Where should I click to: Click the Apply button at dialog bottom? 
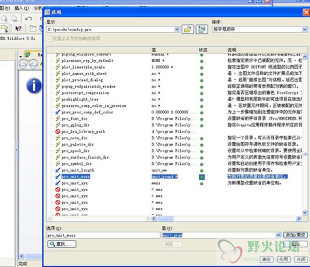coord(283,259)
